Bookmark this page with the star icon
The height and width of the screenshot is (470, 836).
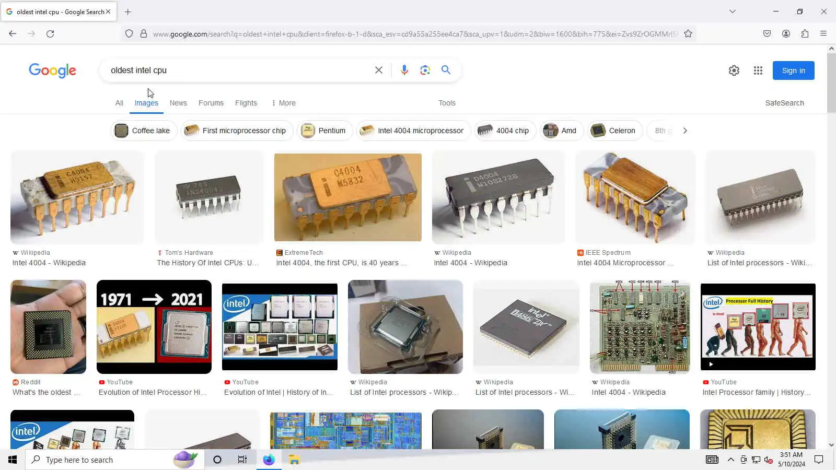coord(688,33)
